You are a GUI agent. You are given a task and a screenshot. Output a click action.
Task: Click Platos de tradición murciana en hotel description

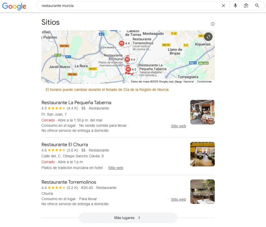72,168
